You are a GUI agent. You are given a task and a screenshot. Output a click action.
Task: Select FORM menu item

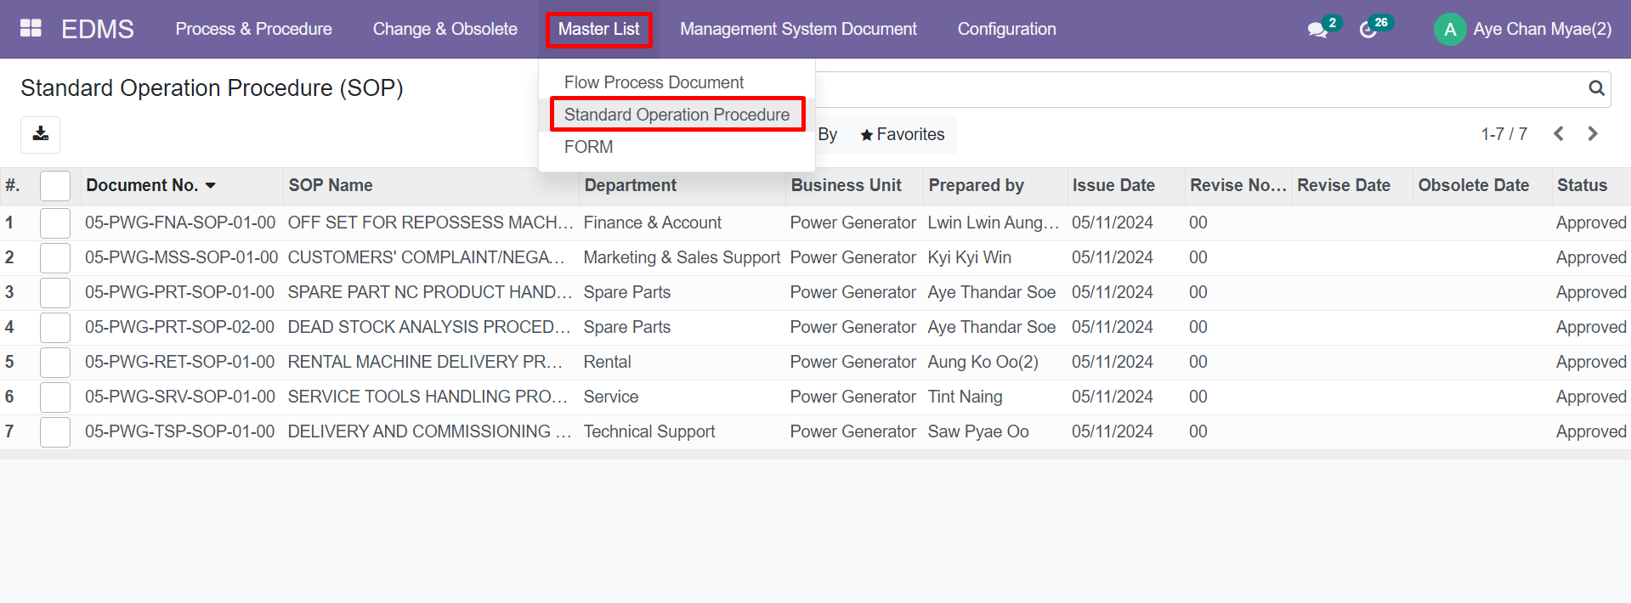(588, 147)
